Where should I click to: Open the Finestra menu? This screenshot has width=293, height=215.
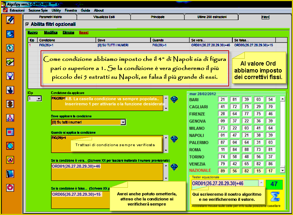[71, 11]
